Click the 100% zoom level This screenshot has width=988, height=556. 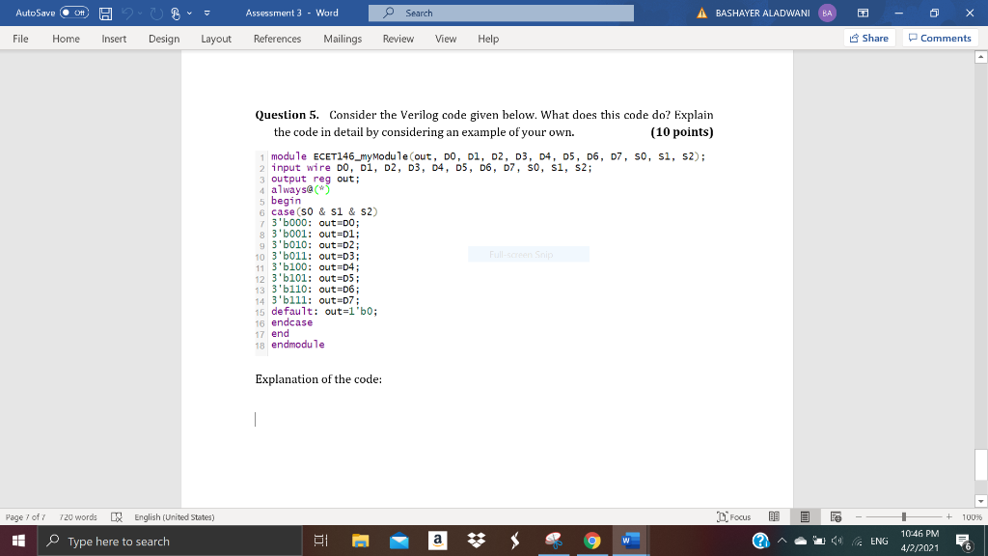click(x=972, y=517)
